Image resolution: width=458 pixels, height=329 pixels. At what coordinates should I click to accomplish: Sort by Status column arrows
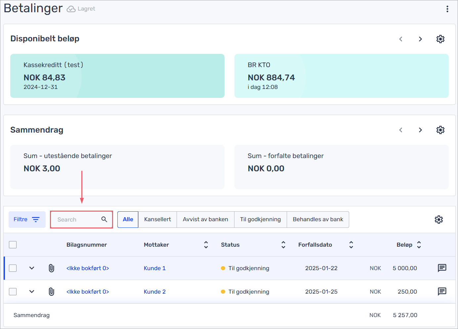click(x=283, y=245)
